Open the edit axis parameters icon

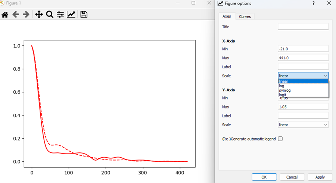pyautogui.click(x=71, y=15)
